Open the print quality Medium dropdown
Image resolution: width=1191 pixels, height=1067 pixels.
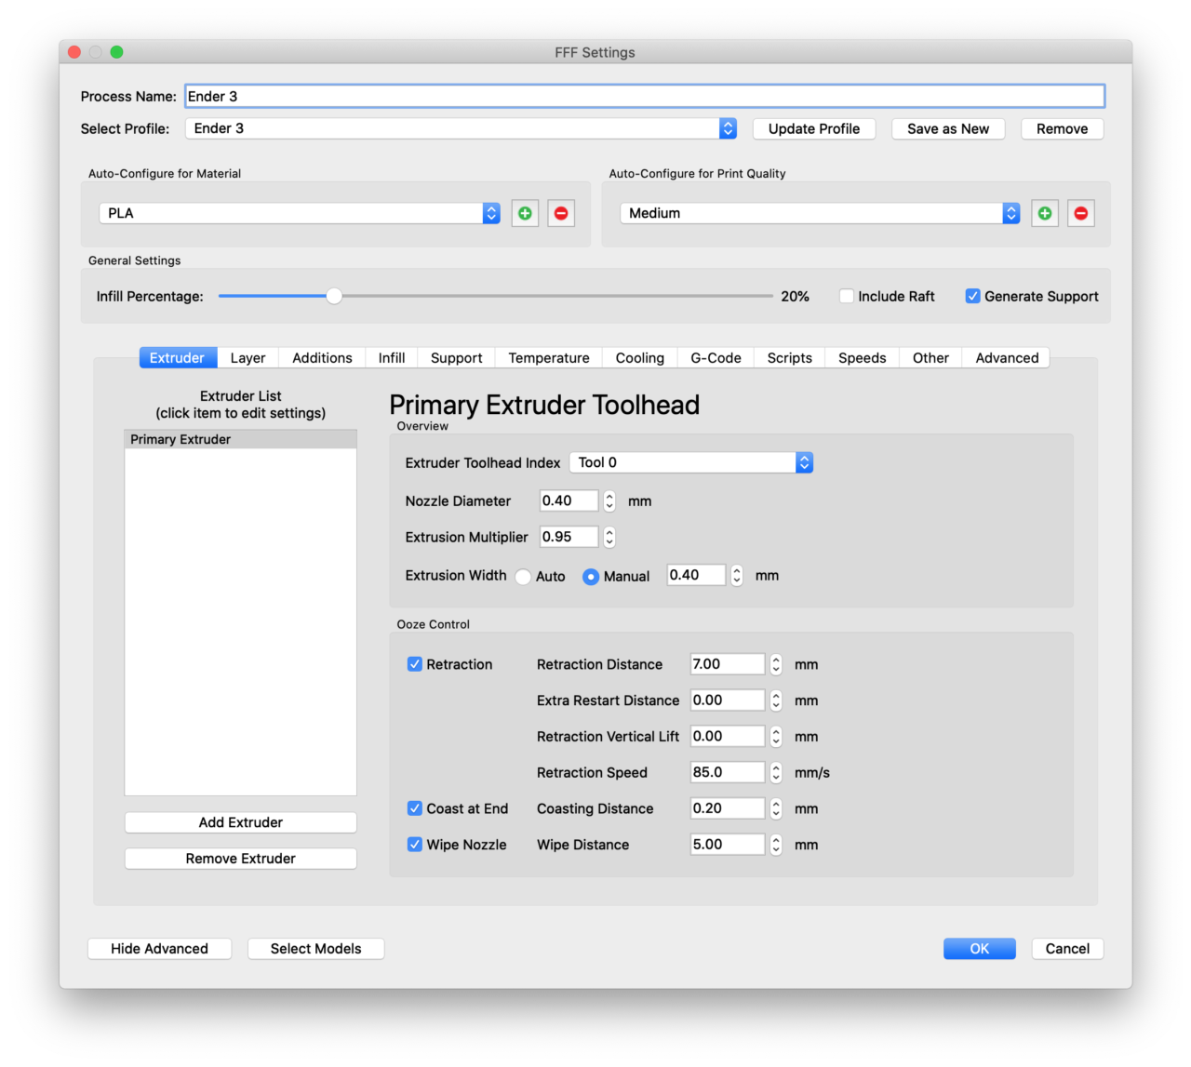tap(819, 213)
